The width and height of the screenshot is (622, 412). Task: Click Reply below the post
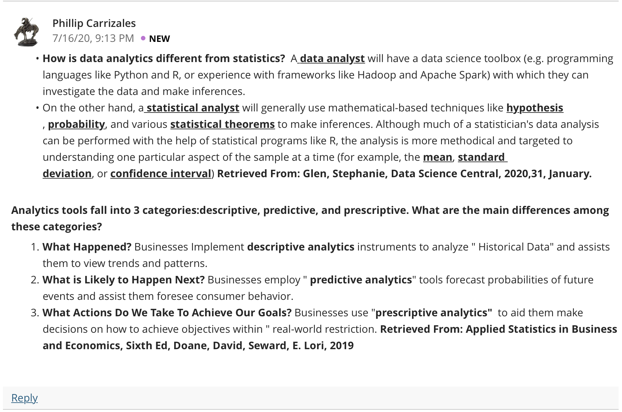25,398
